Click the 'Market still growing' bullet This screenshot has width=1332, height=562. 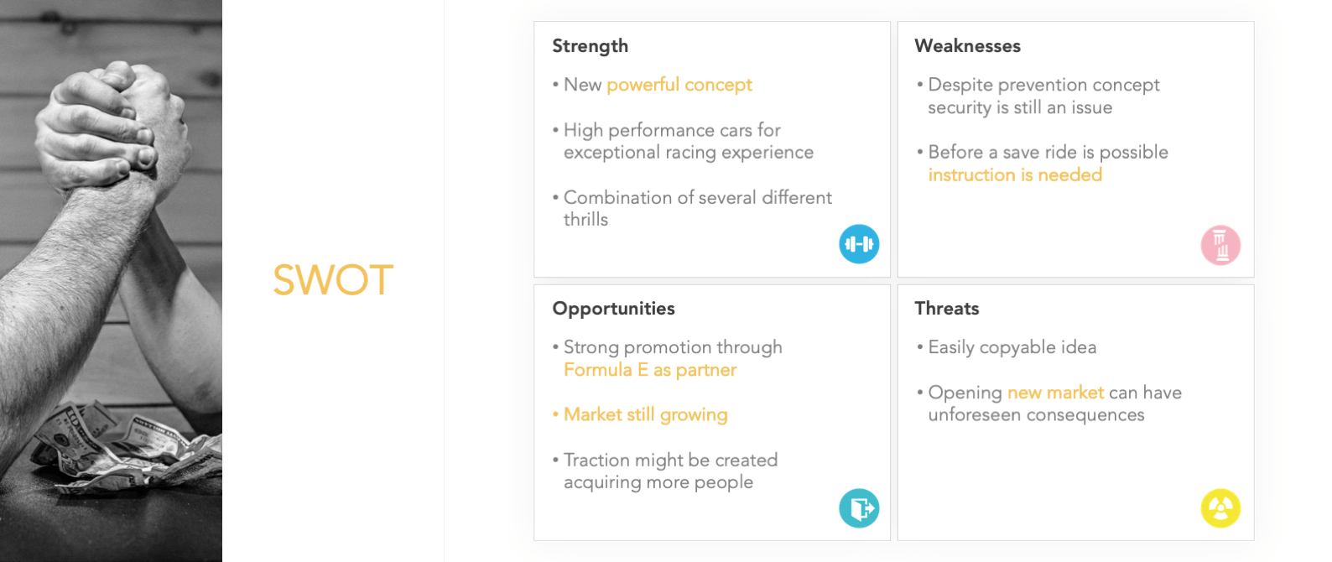pyautogui.click(x=640, y=414)
